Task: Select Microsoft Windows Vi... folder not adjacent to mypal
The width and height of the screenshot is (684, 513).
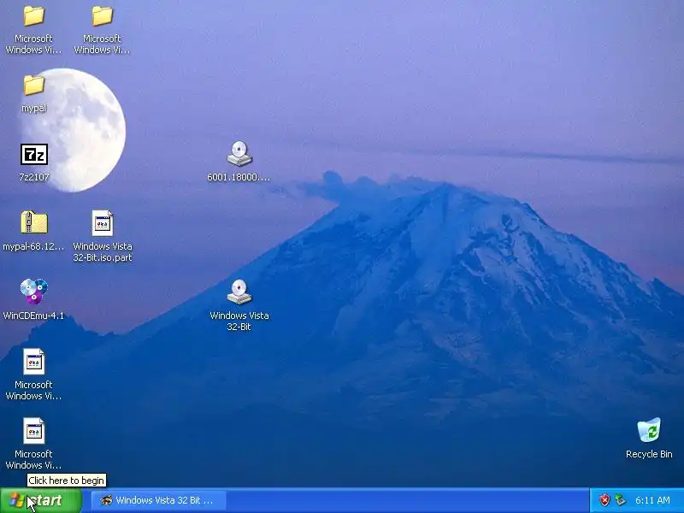Action: click(x=102, y=16)
